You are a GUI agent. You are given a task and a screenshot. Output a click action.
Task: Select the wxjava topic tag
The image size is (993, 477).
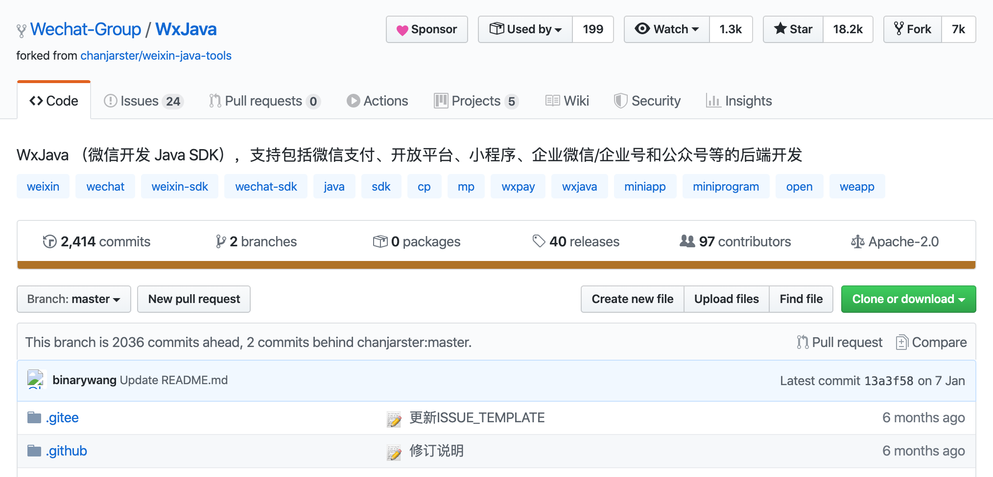coord(580,186)
